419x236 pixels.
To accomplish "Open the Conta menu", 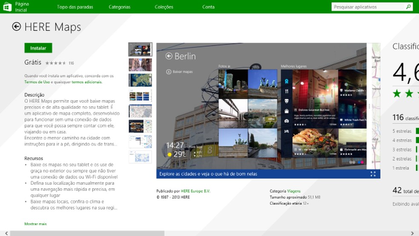I will 208,7.
